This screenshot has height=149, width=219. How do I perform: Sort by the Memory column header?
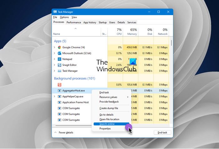pos(132,34)
